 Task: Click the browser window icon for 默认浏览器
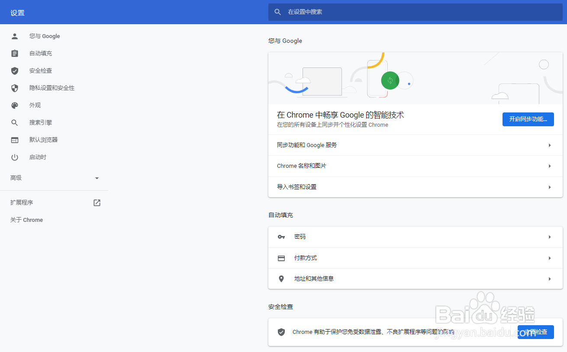click(15, 140)
